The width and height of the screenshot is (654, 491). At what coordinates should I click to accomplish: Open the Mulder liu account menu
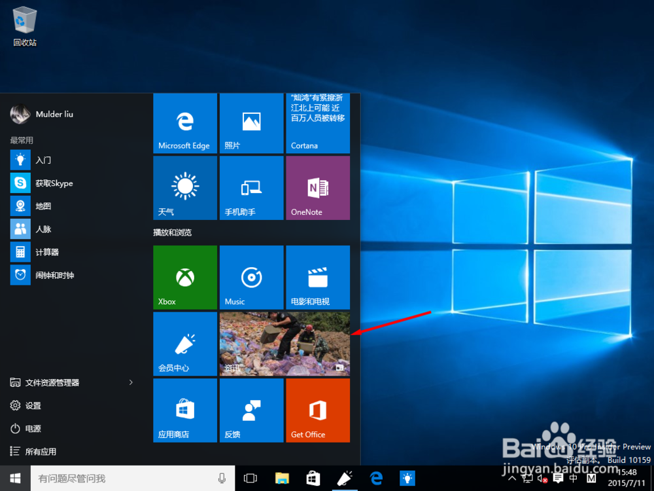(x=42, y=114)
